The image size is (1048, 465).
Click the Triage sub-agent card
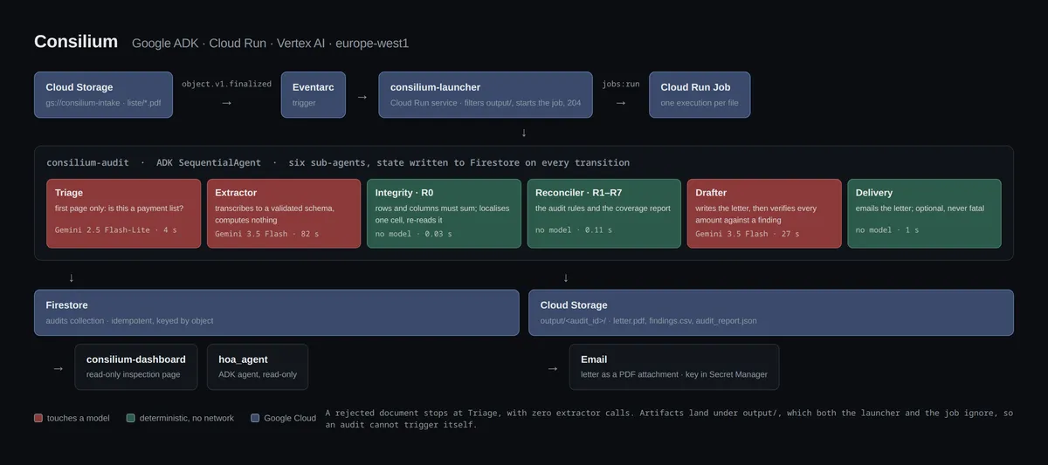pos(123,214)
